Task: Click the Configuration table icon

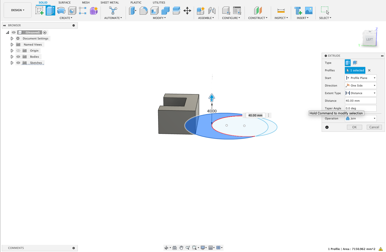Action: point(237,11)
